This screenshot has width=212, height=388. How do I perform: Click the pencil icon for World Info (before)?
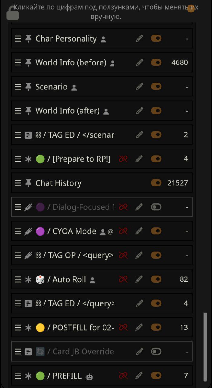pyautogui.click(x=139, y=62)
